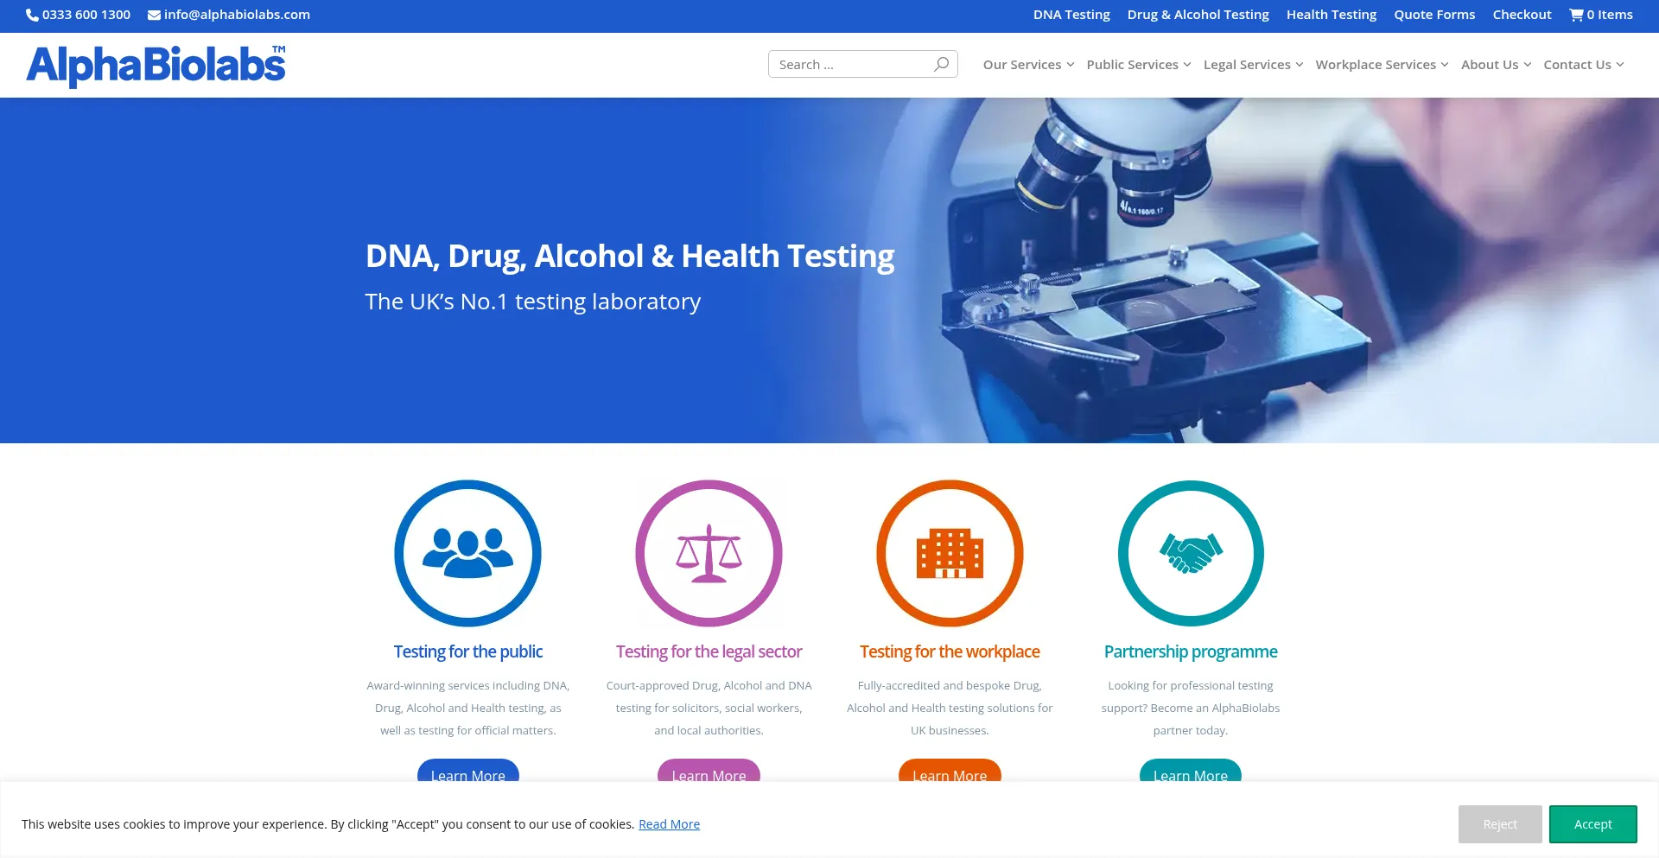The image size is (1659, 858).
Task: Click the AlphaBiolabs logo
Action: coord(156,66)
